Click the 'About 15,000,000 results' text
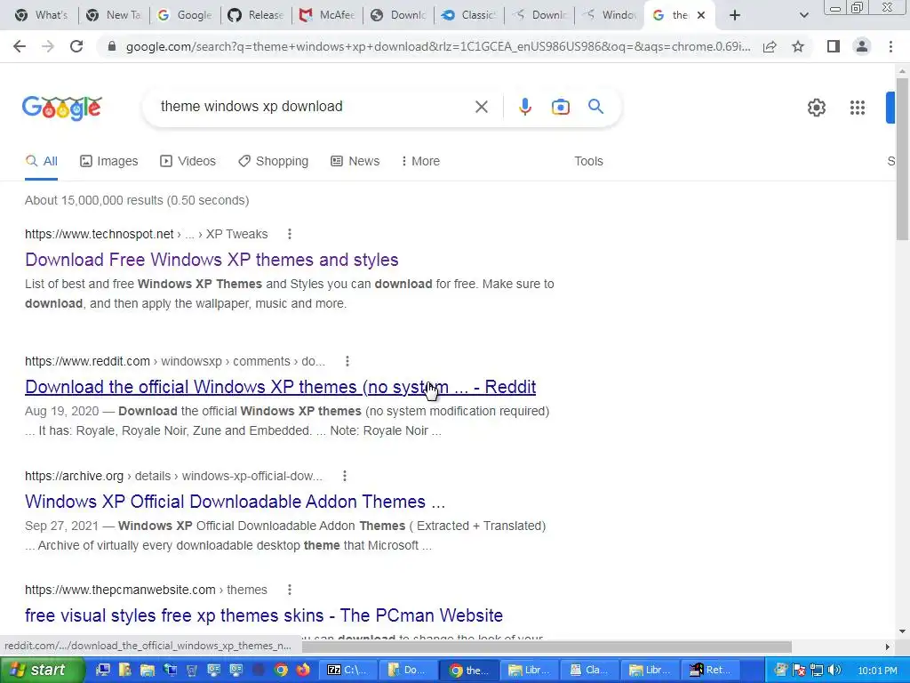Image resolution: width=910 pixels, height=683 pixels. pos(137,200)
